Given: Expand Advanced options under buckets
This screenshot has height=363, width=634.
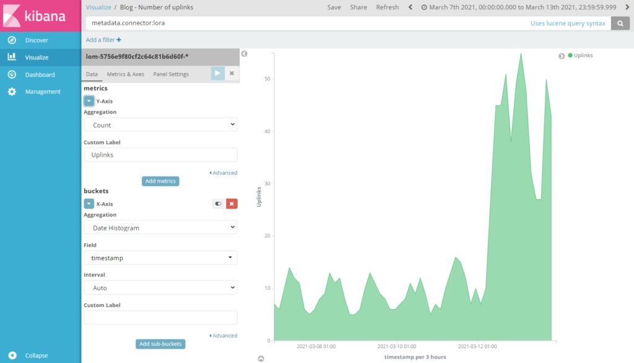Looking at the screenshot, I should point(223,336).
